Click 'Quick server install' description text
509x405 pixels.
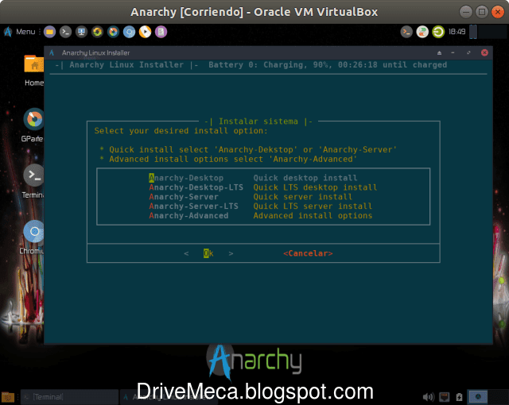(x=302, y=197)
